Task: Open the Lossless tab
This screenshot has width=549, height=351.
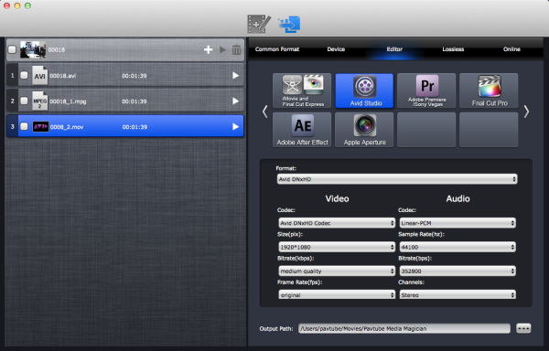Action: [453, 49]
